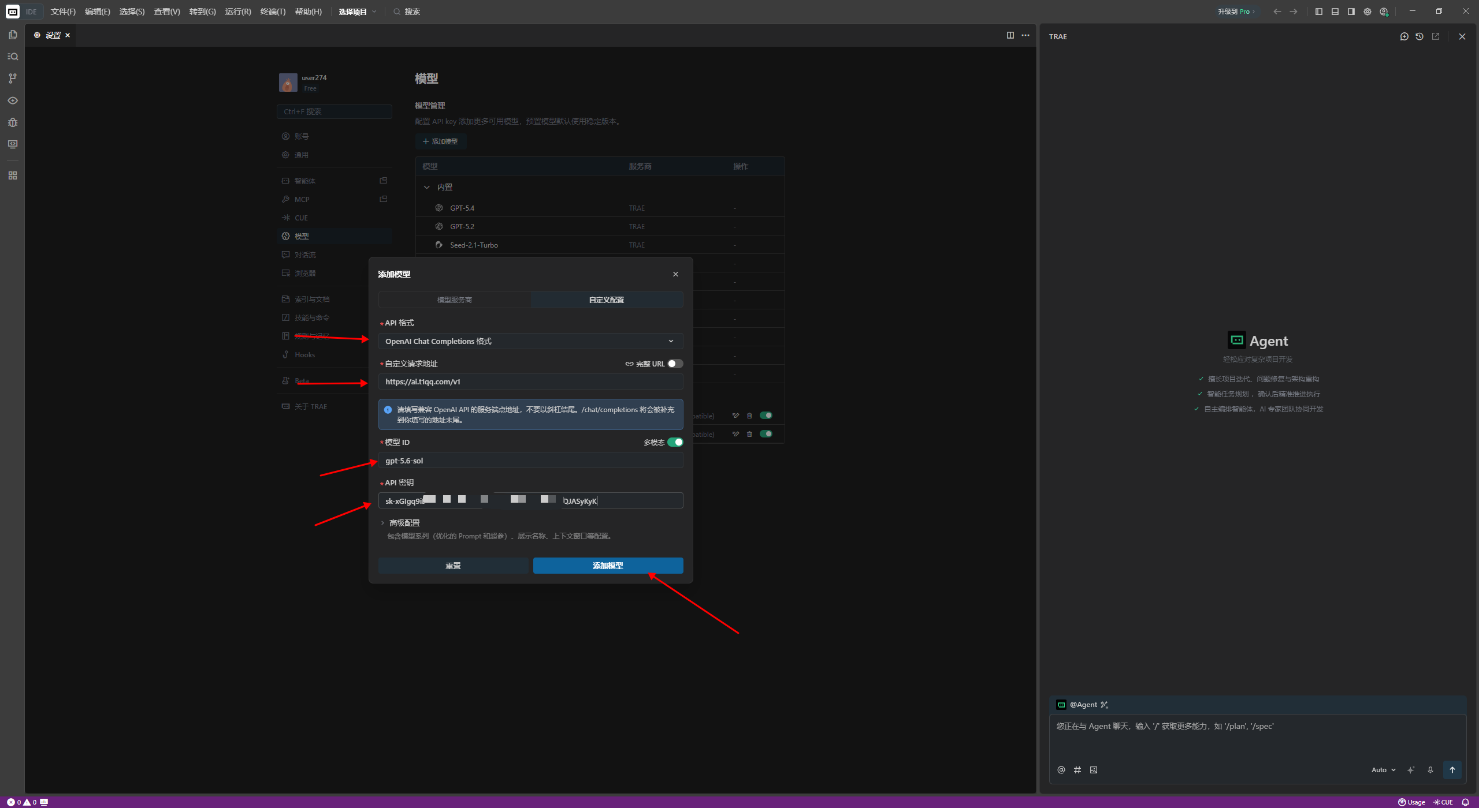Viewport: 1479px width, 808px height.
Task: Click the 模型 ID input field
Action: click(x=530, y=461)
